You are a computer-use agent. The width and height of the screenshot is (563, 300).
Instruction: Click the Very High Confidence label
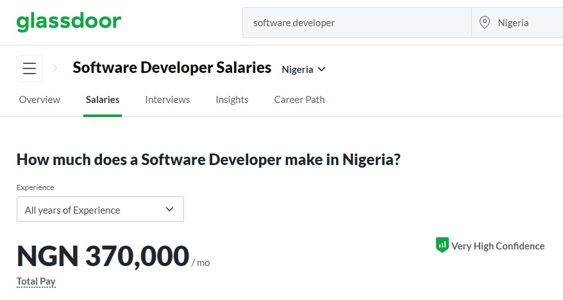click(498, 246)
